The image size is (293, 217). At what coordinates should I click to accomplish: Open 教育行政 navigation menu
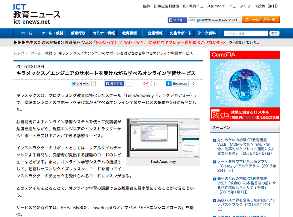(x=78, y=33)
